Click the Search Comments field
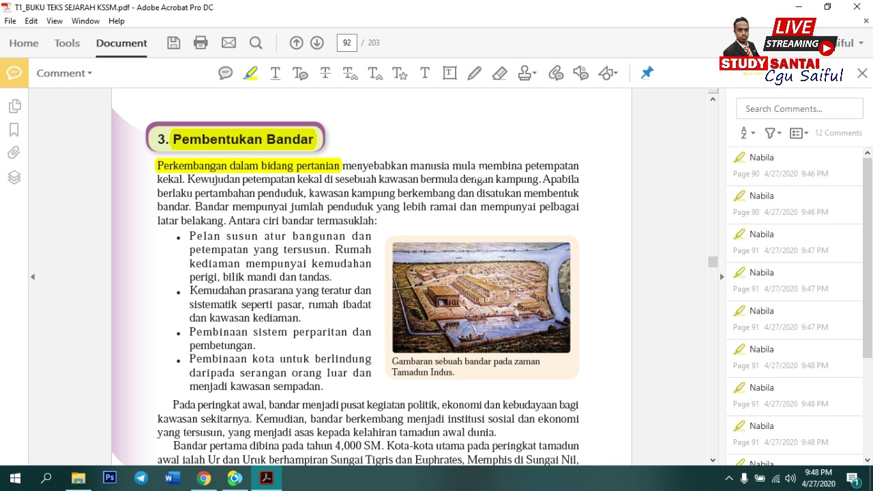873x491 pixels. click(x=799, y=108)
